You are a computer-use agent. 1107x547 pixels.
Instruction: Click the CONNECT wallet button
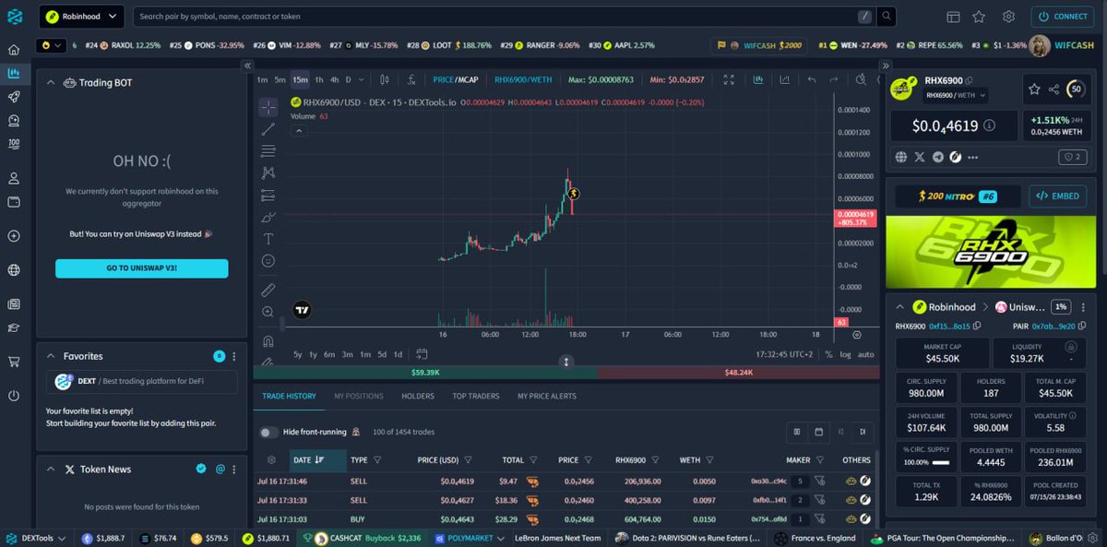[1064, 17]
